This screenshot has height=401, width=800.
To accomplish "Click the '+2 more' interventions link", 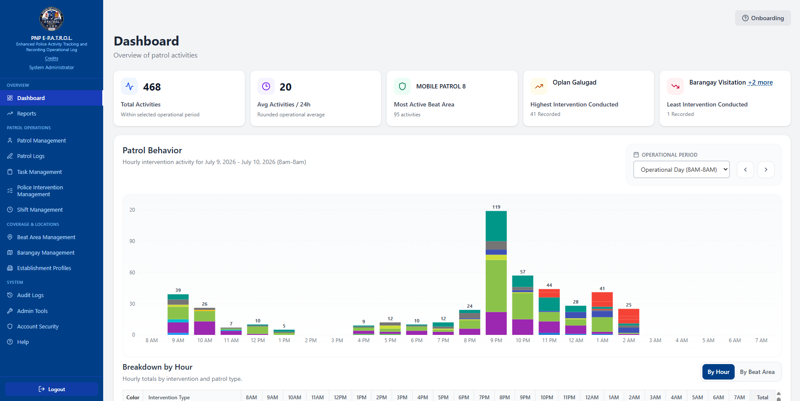I will click(x=760, y=82).
